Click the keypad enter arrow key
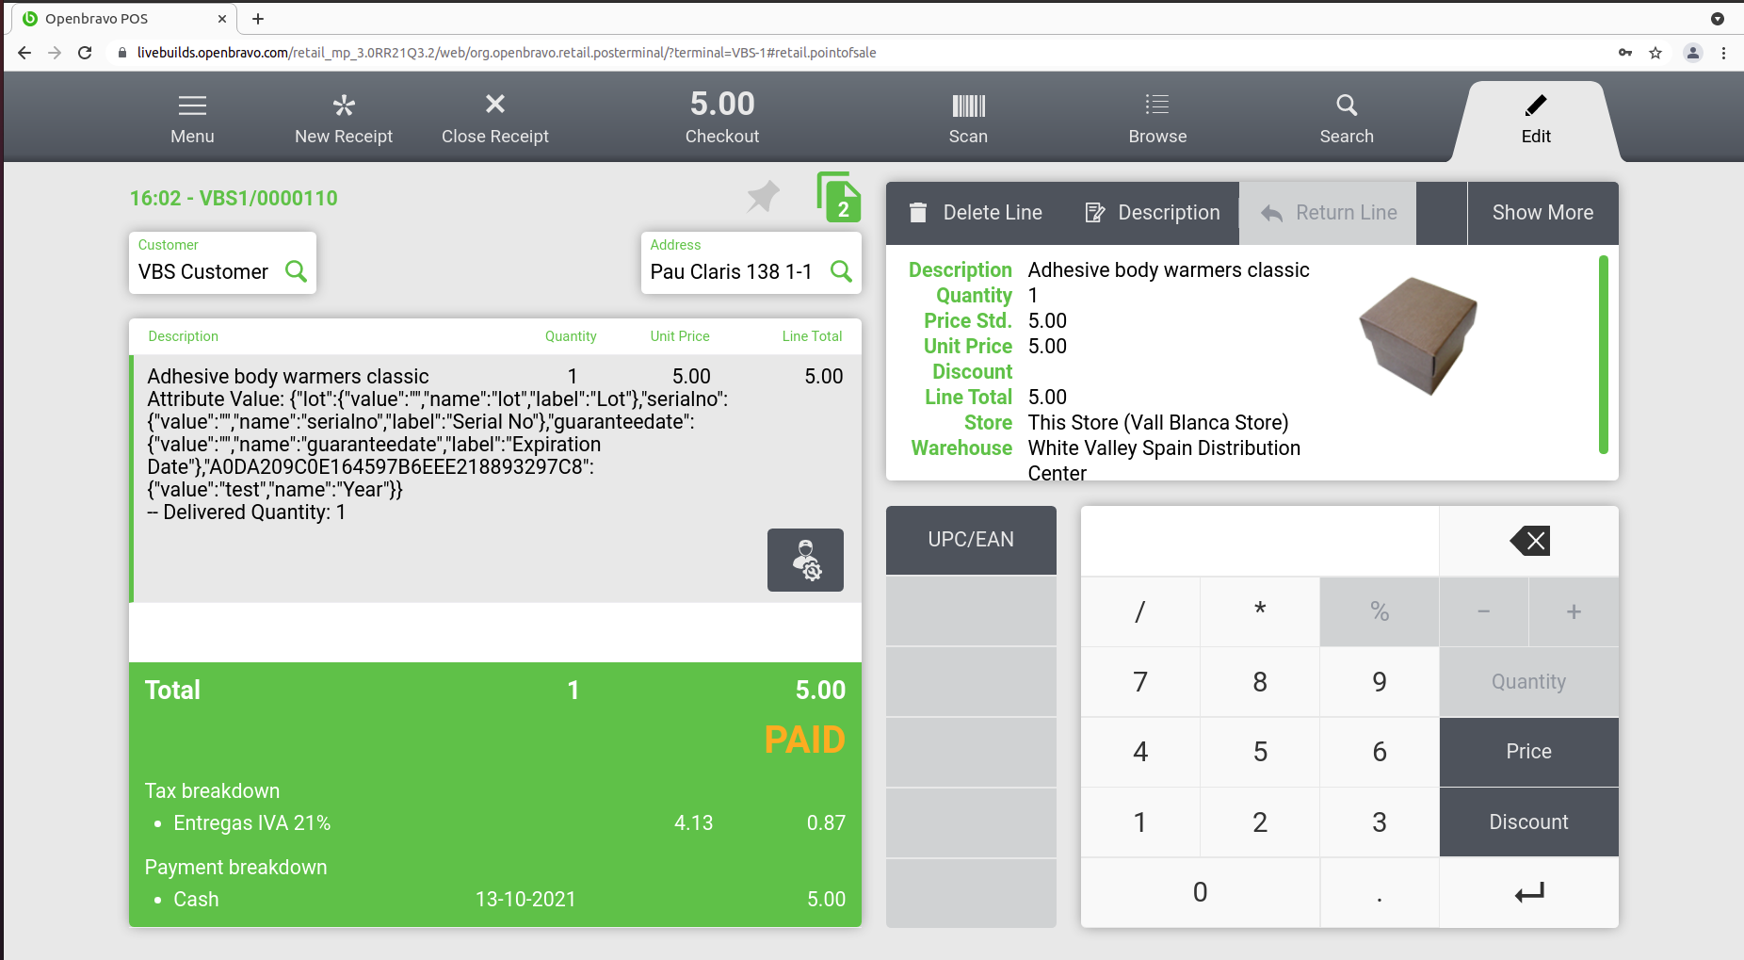 1529,892
